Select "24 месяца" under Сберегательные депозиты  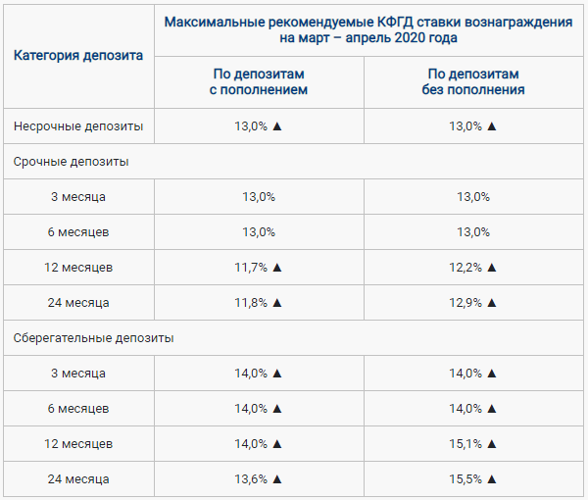(78, 478)
